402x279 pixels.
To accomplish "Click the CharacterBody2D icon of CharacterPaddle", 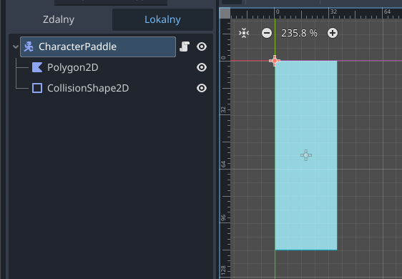I will [29, 46].
